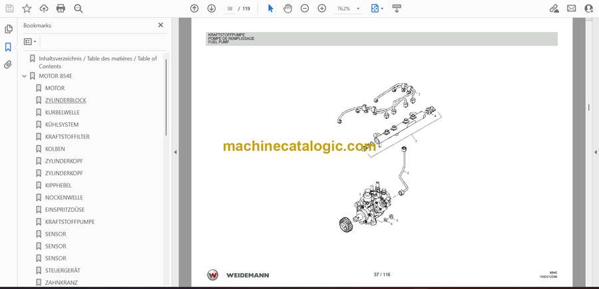Open the share with others icon
Screen dimensions: 599x289
pyautogui.click(x=589, y=9)
